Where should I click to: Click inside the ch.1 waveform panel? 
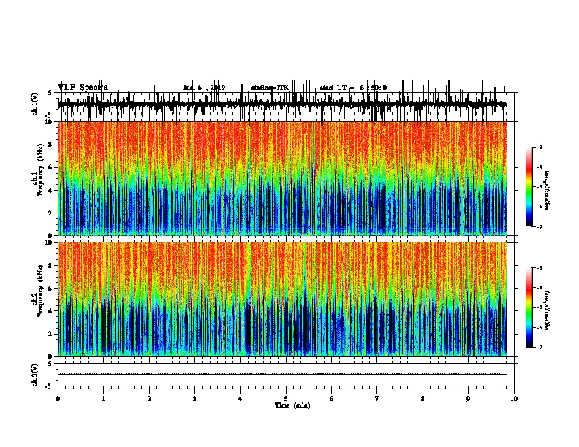tap(286, 104)
